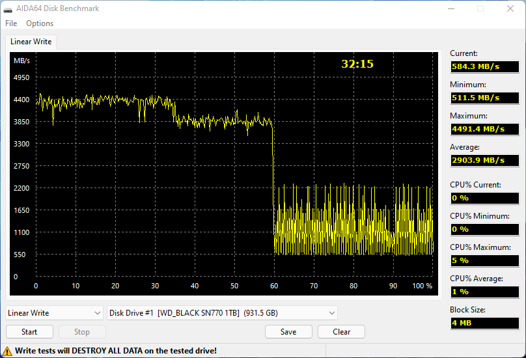The image size is (526, 358).
Task: Minimize the AIDA64 Disk Benchmark window
Action: pyautogui.click(x=451, y=8)
